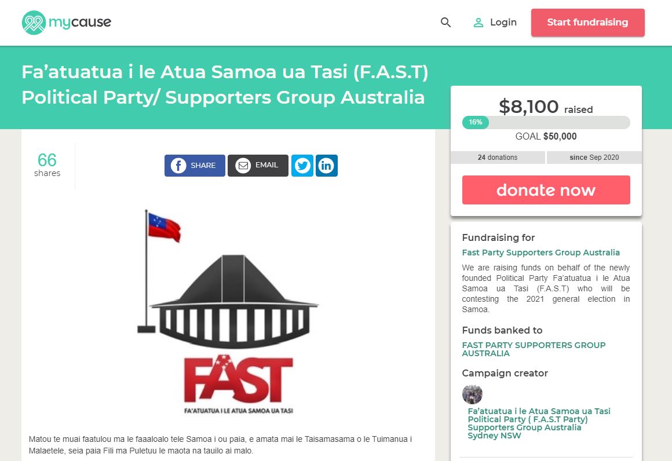The width and height of the screenshot is (672, 461).
Task: Open Fast Party Supporters Group Australia link
Action: pyautogui.click(x=541, y=253)
